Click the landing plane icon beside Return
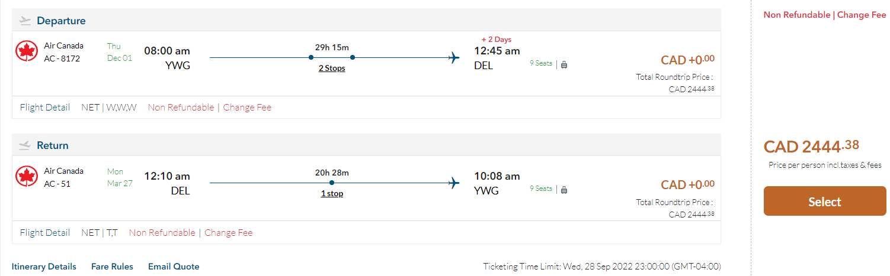 (25, 145)
